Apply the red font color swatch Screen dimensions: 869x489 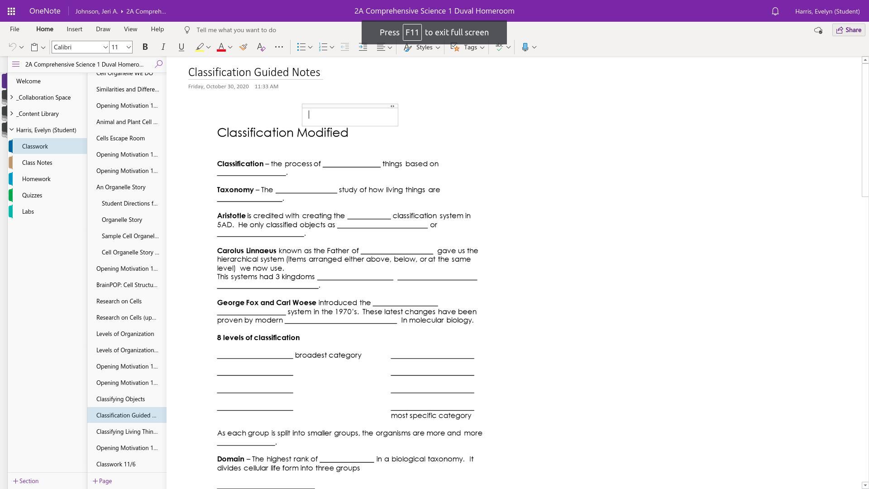221,47
